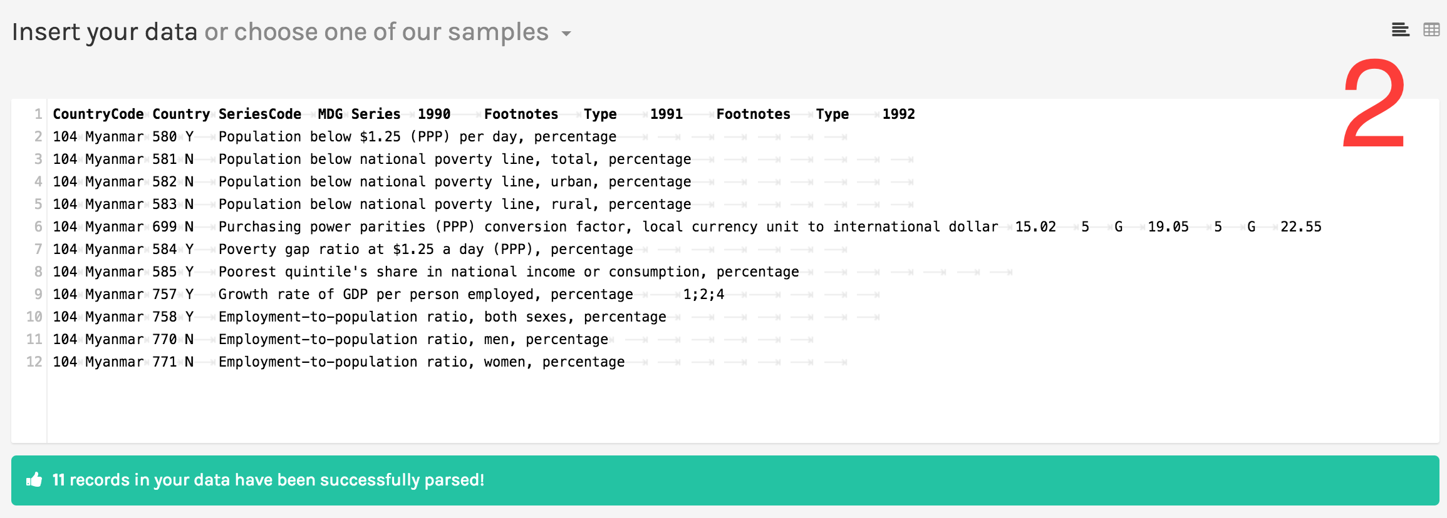Click the footnote text 1;2;4 in row 9

pyautogui.click(x=703, y=294)
